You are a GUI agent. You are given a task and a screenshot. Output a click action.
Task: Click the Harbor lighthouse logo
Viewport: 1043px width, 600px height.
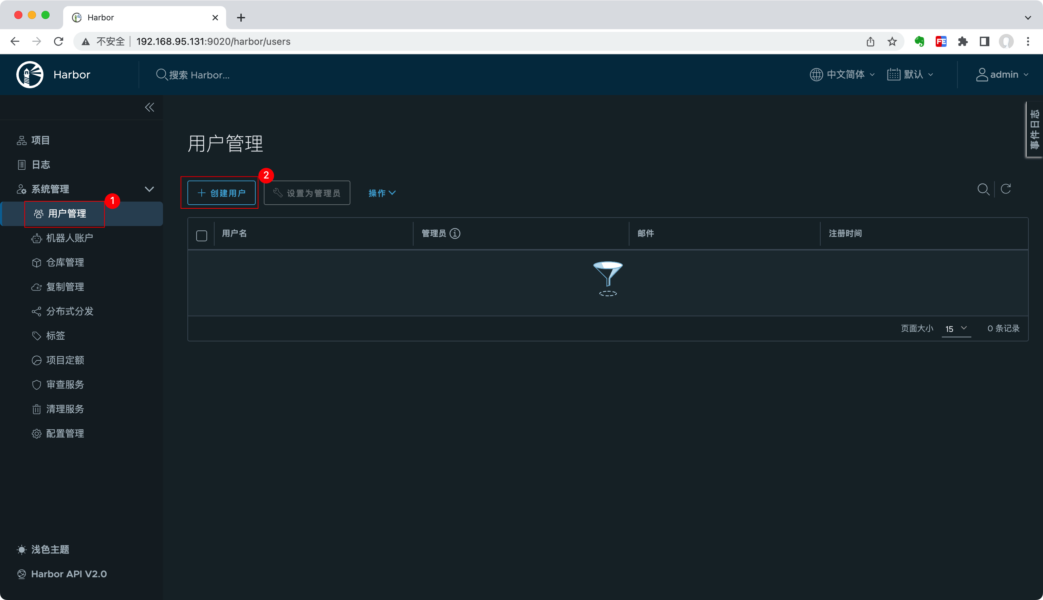(30, 75)
